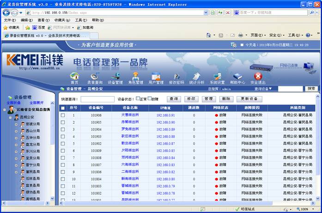Image resolution: width=322 pixels, height=213 pixels.
Task: Check the 正常 device status checkbox
Action: [x=138, y=98]
